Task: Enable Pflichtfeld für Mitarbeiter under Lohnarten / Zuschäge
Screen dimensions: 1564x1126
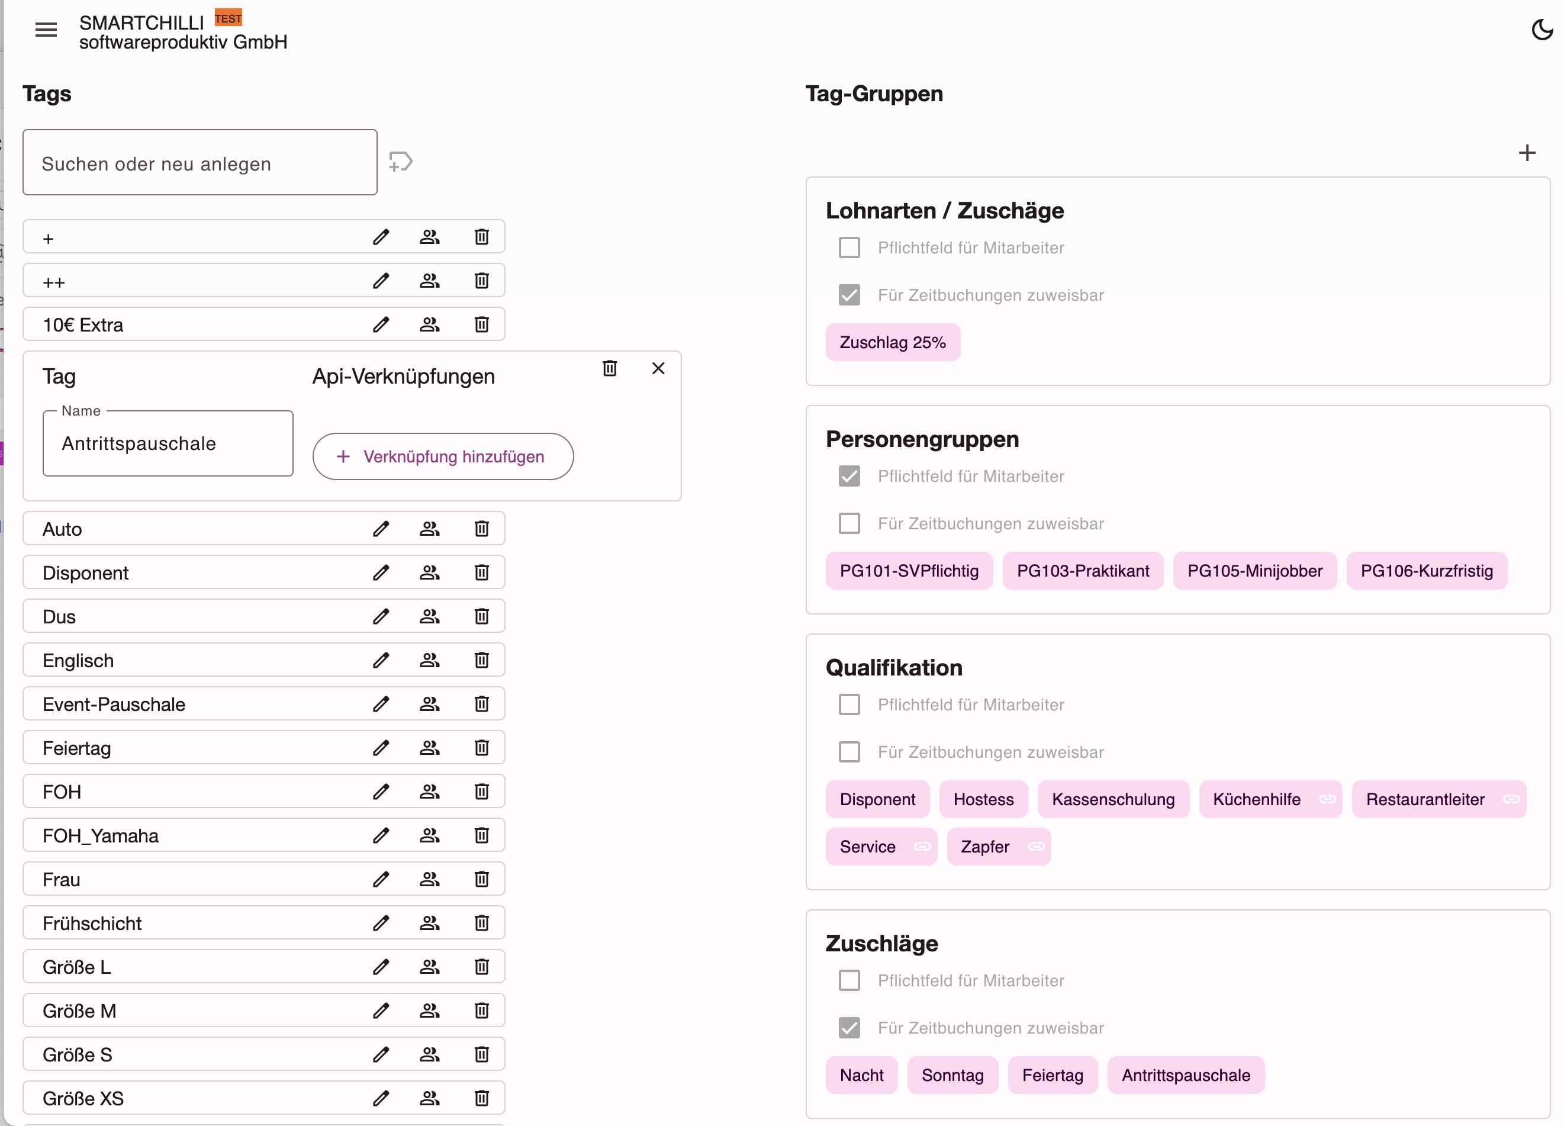Action: click(x=849, y=247)
